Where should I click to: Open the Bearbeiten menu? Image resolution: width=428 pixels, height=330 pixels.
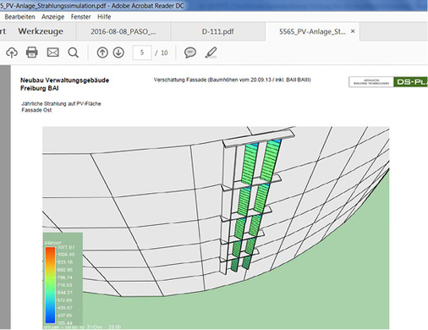[x=19, y=17]
